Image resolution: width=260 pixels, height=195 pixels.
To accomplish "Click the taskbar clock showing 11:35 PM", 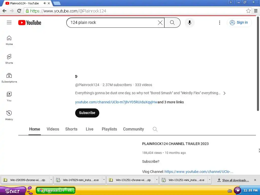I will pyautogui.click(x=250, y=190).
